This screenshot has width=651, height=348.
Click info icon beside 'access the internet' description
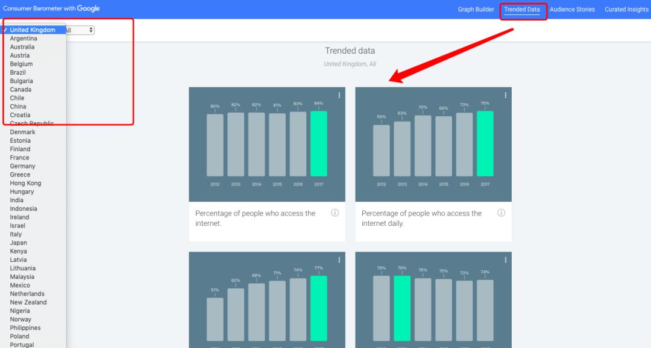(335, 213)
